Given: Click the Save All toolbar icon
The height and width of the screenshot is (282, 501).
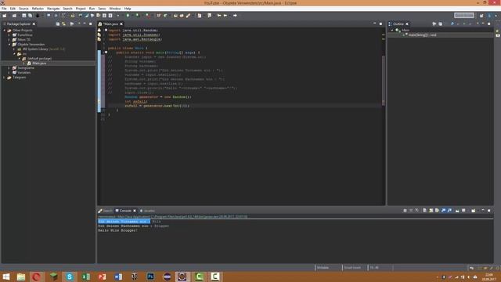Looking at the screenshot, I should point(30,16).
